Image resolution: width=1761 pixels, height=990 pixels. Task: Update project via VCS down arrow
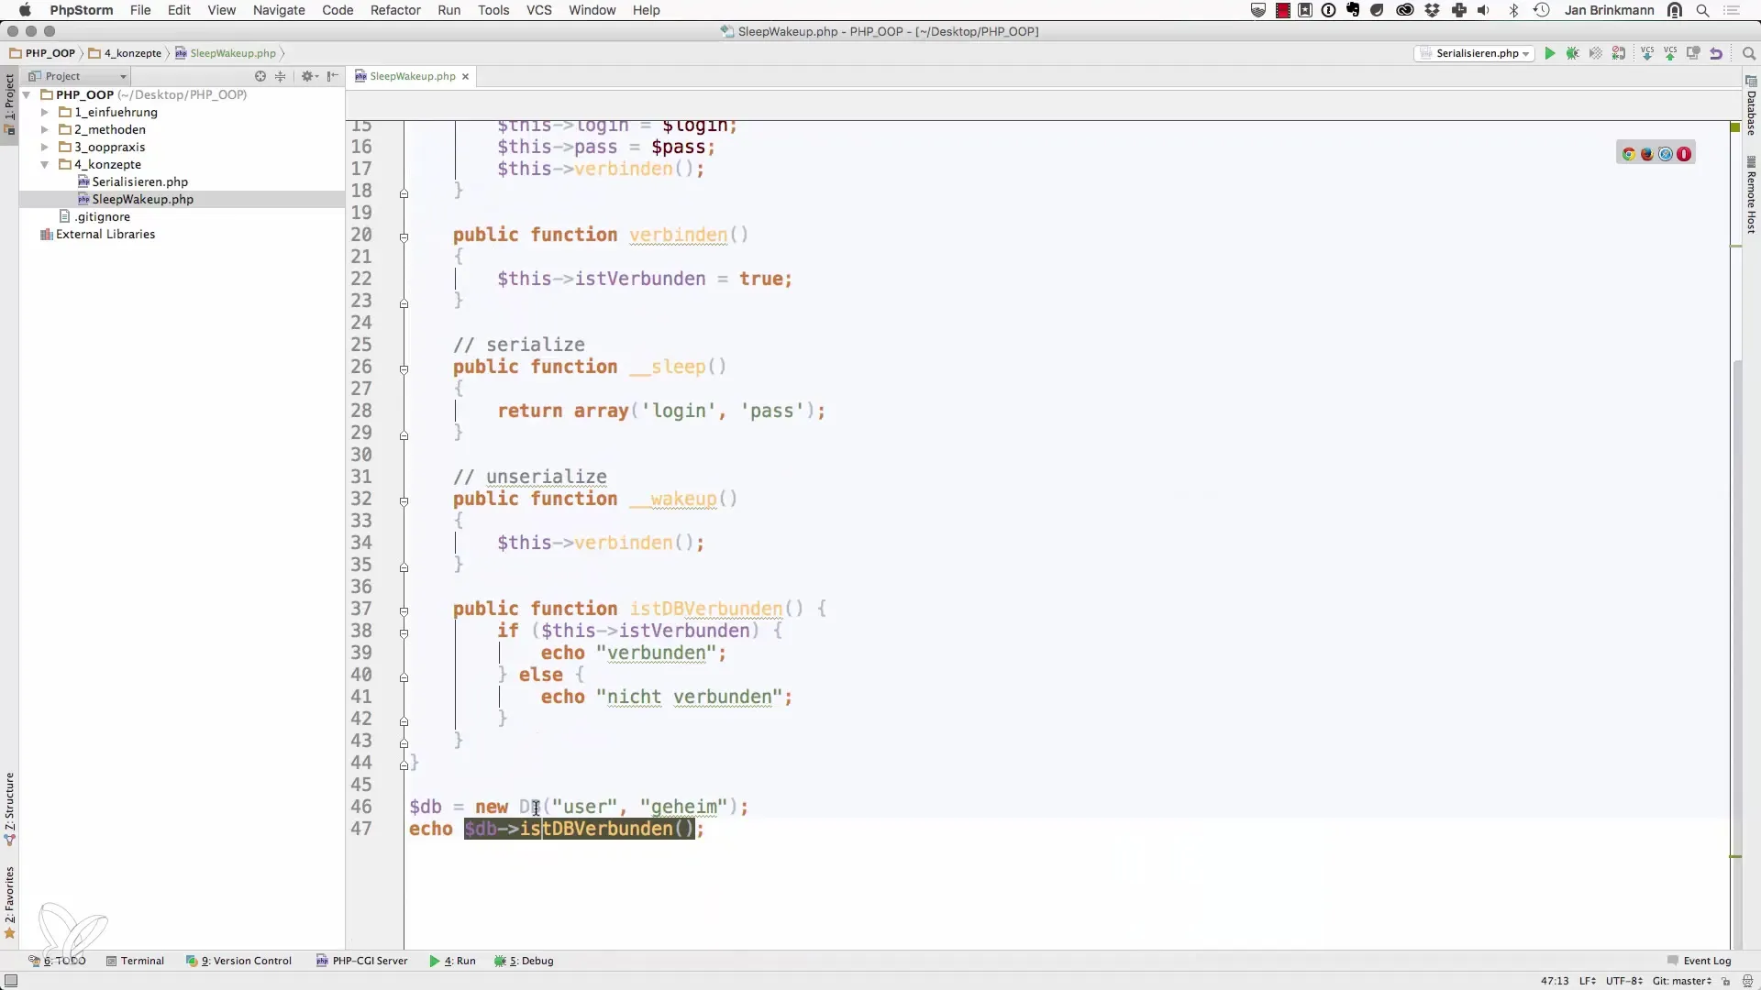[1647, 53]
